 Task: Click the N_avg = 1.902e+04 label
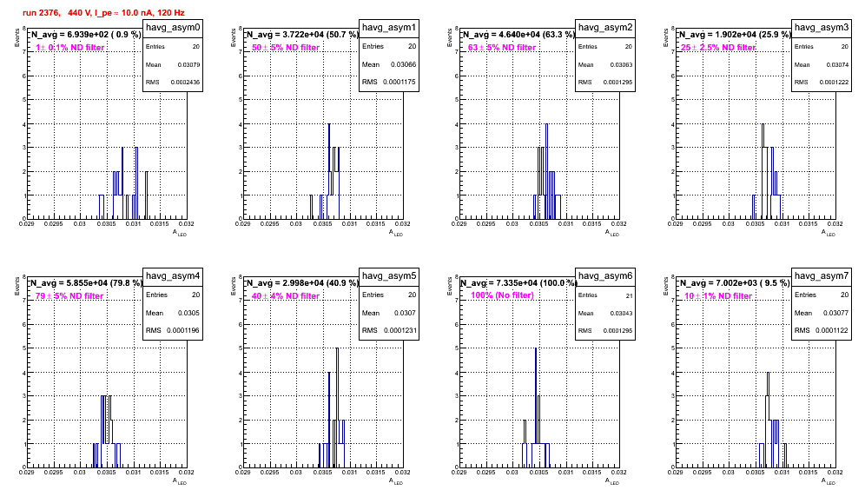pos(734,34)
